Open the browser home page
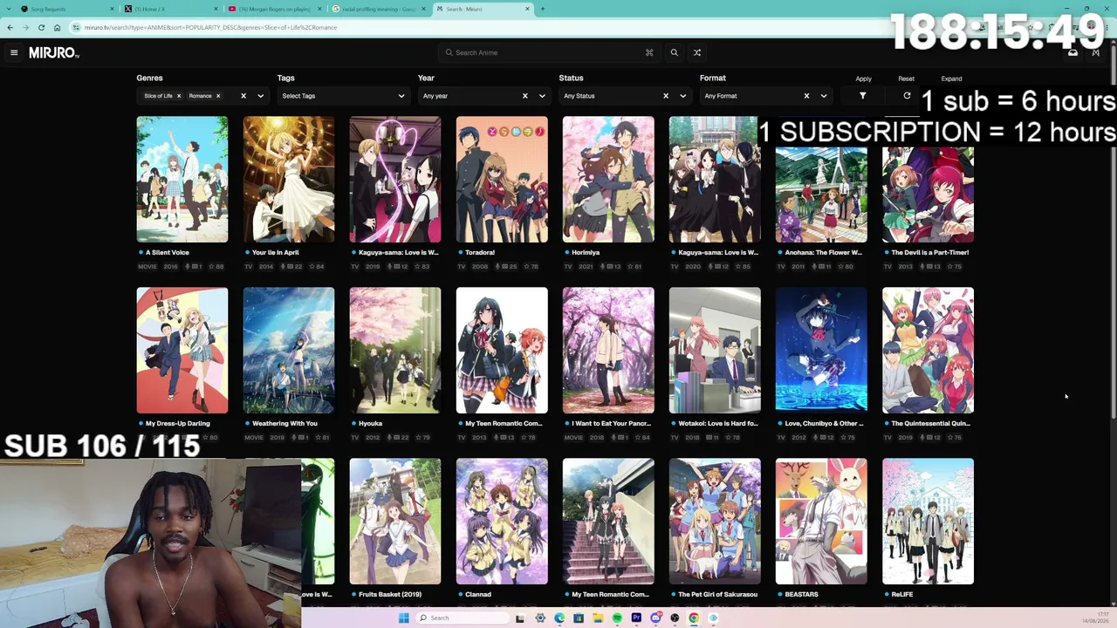The width and height of the screenshot is (1117, 628). (58, 27)
